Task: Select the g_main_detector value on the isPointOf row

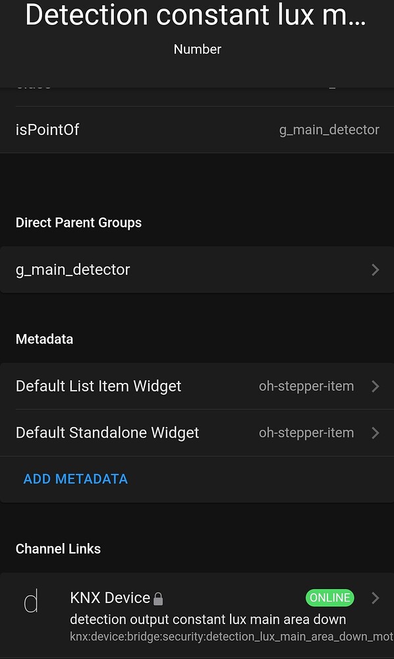Action: pos(329,130)
